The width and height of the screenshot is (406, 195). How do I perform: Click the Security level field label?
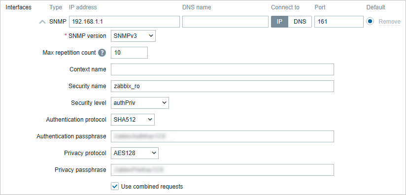point(89,103)
